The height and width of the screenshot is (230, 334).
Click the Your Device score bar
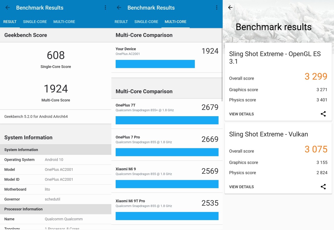[155, 64]
